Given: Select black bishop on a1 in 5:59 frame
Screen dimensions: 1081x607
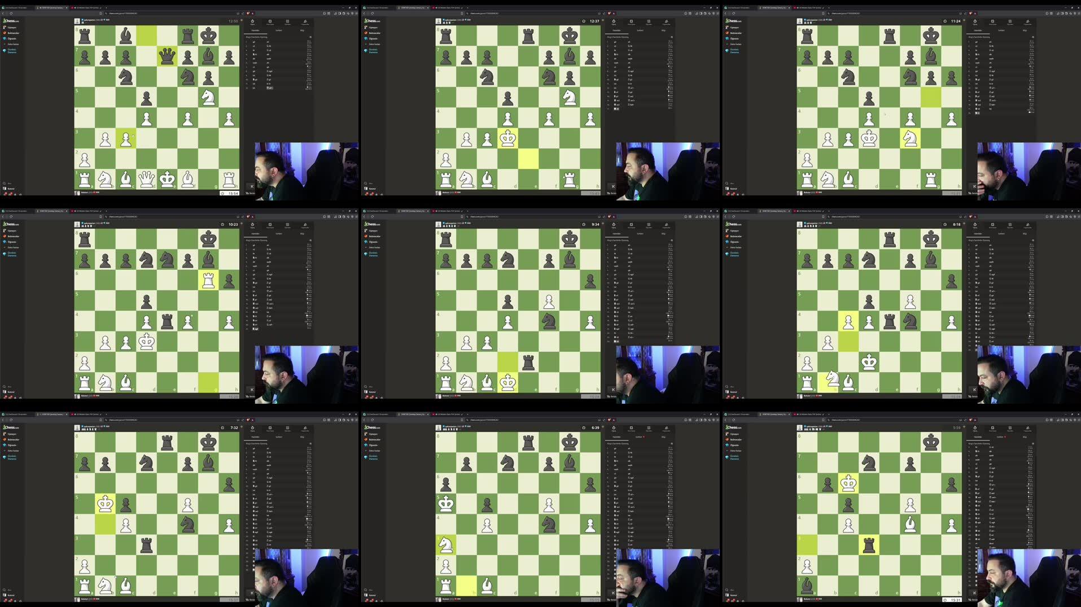Looking at the screenshot, I should (x=807, y=586).
